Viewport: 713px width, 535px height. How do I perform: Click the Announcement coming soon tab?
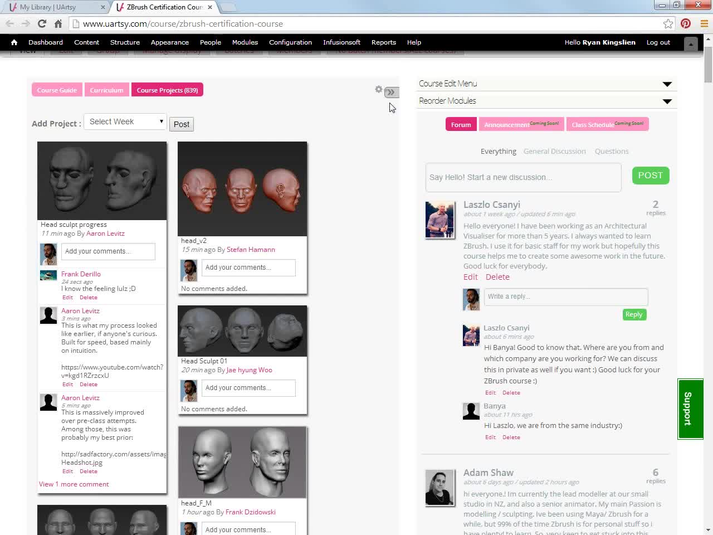pyautogui.click(x=521, y=124)
